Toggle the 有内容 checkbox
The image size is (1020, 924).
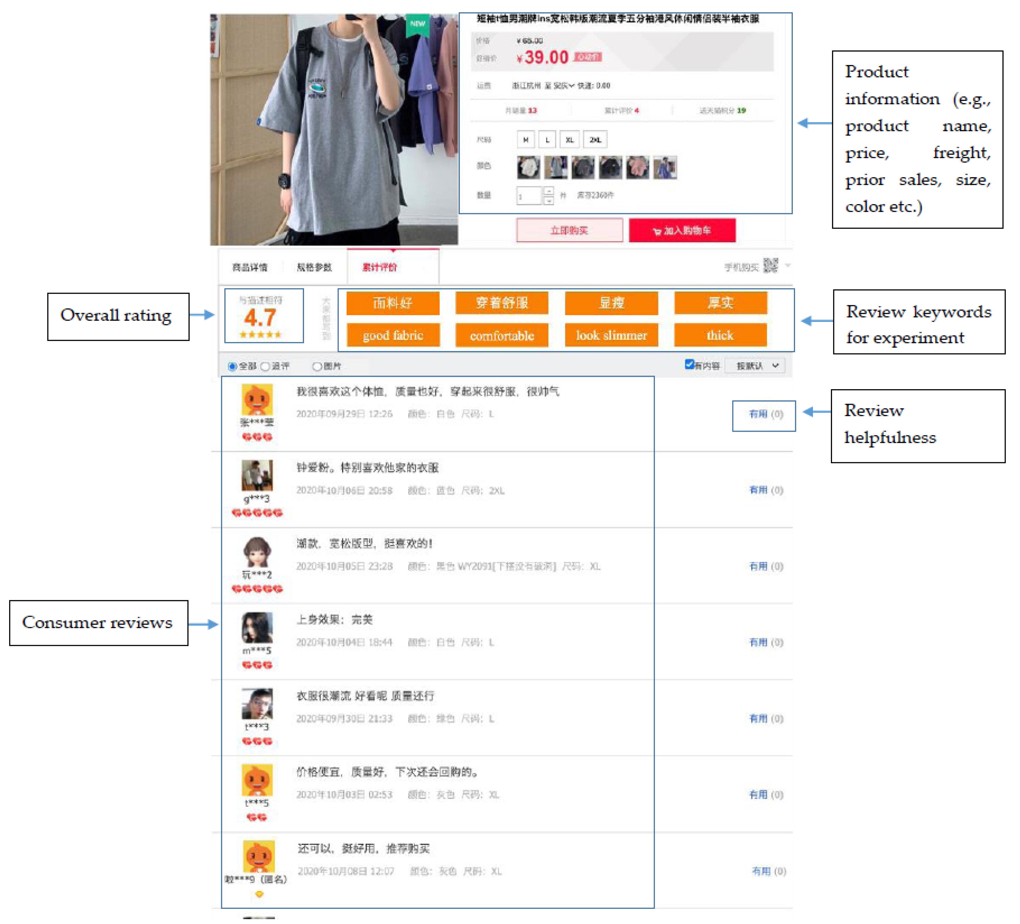pos(688,364)
